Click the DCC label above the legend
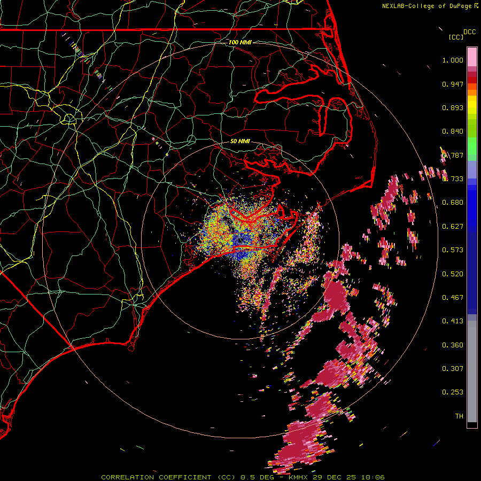Image resolution: width=481 pixels, height=481 pixels. 470,32
